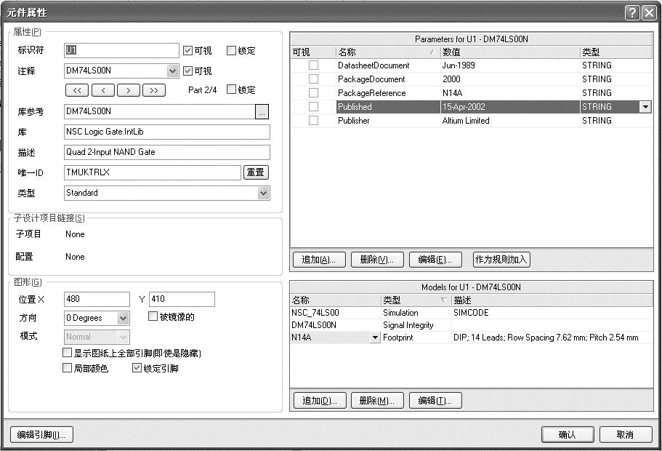
Task: Expand the 类型 dropdown set to Standard
Action: (x=264, y=193)
